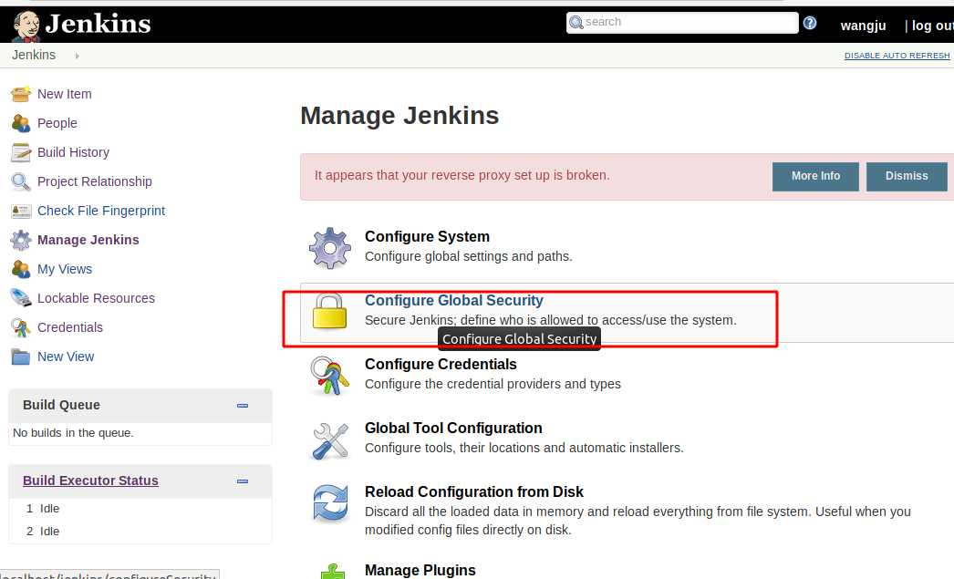Viewport: 954px width, 579px height.
Task: Click the Configure System gear icon
Action: (x=330, y=247)
